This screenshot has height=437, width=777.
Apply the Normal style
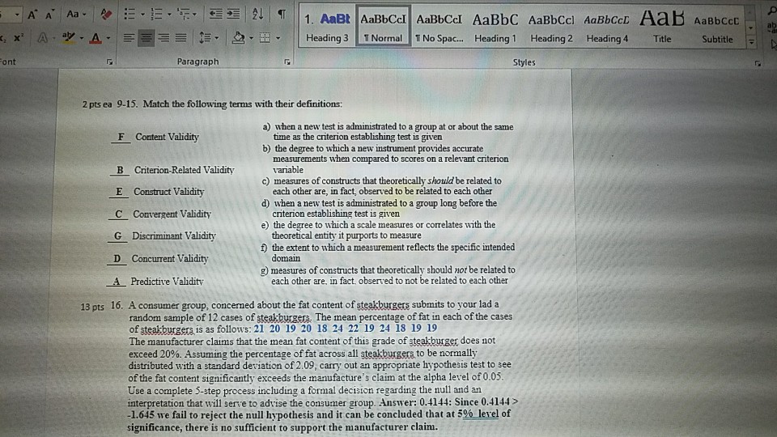click(x=383, y=27)
